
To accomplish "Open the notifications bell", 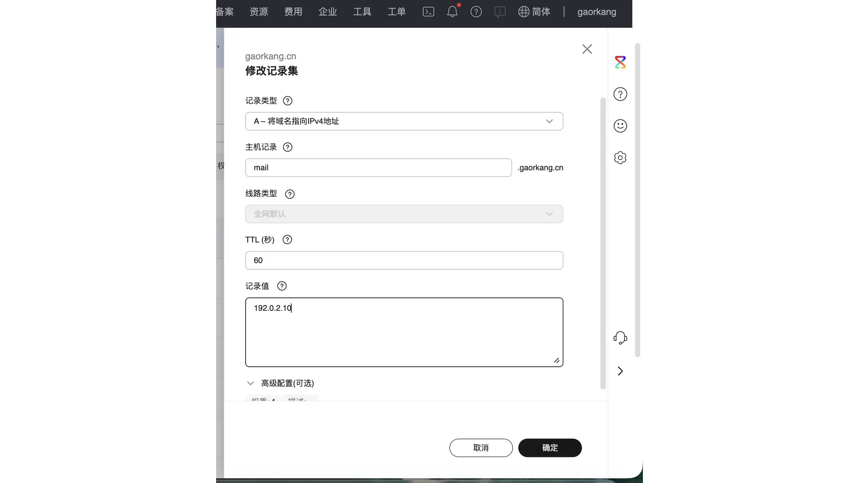I will point(452,12).
